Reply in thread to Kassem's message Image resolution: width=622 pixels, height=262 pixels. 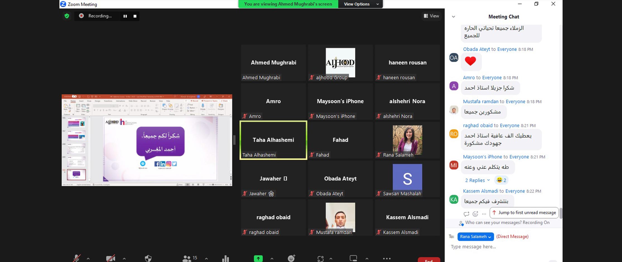(466, 214)
